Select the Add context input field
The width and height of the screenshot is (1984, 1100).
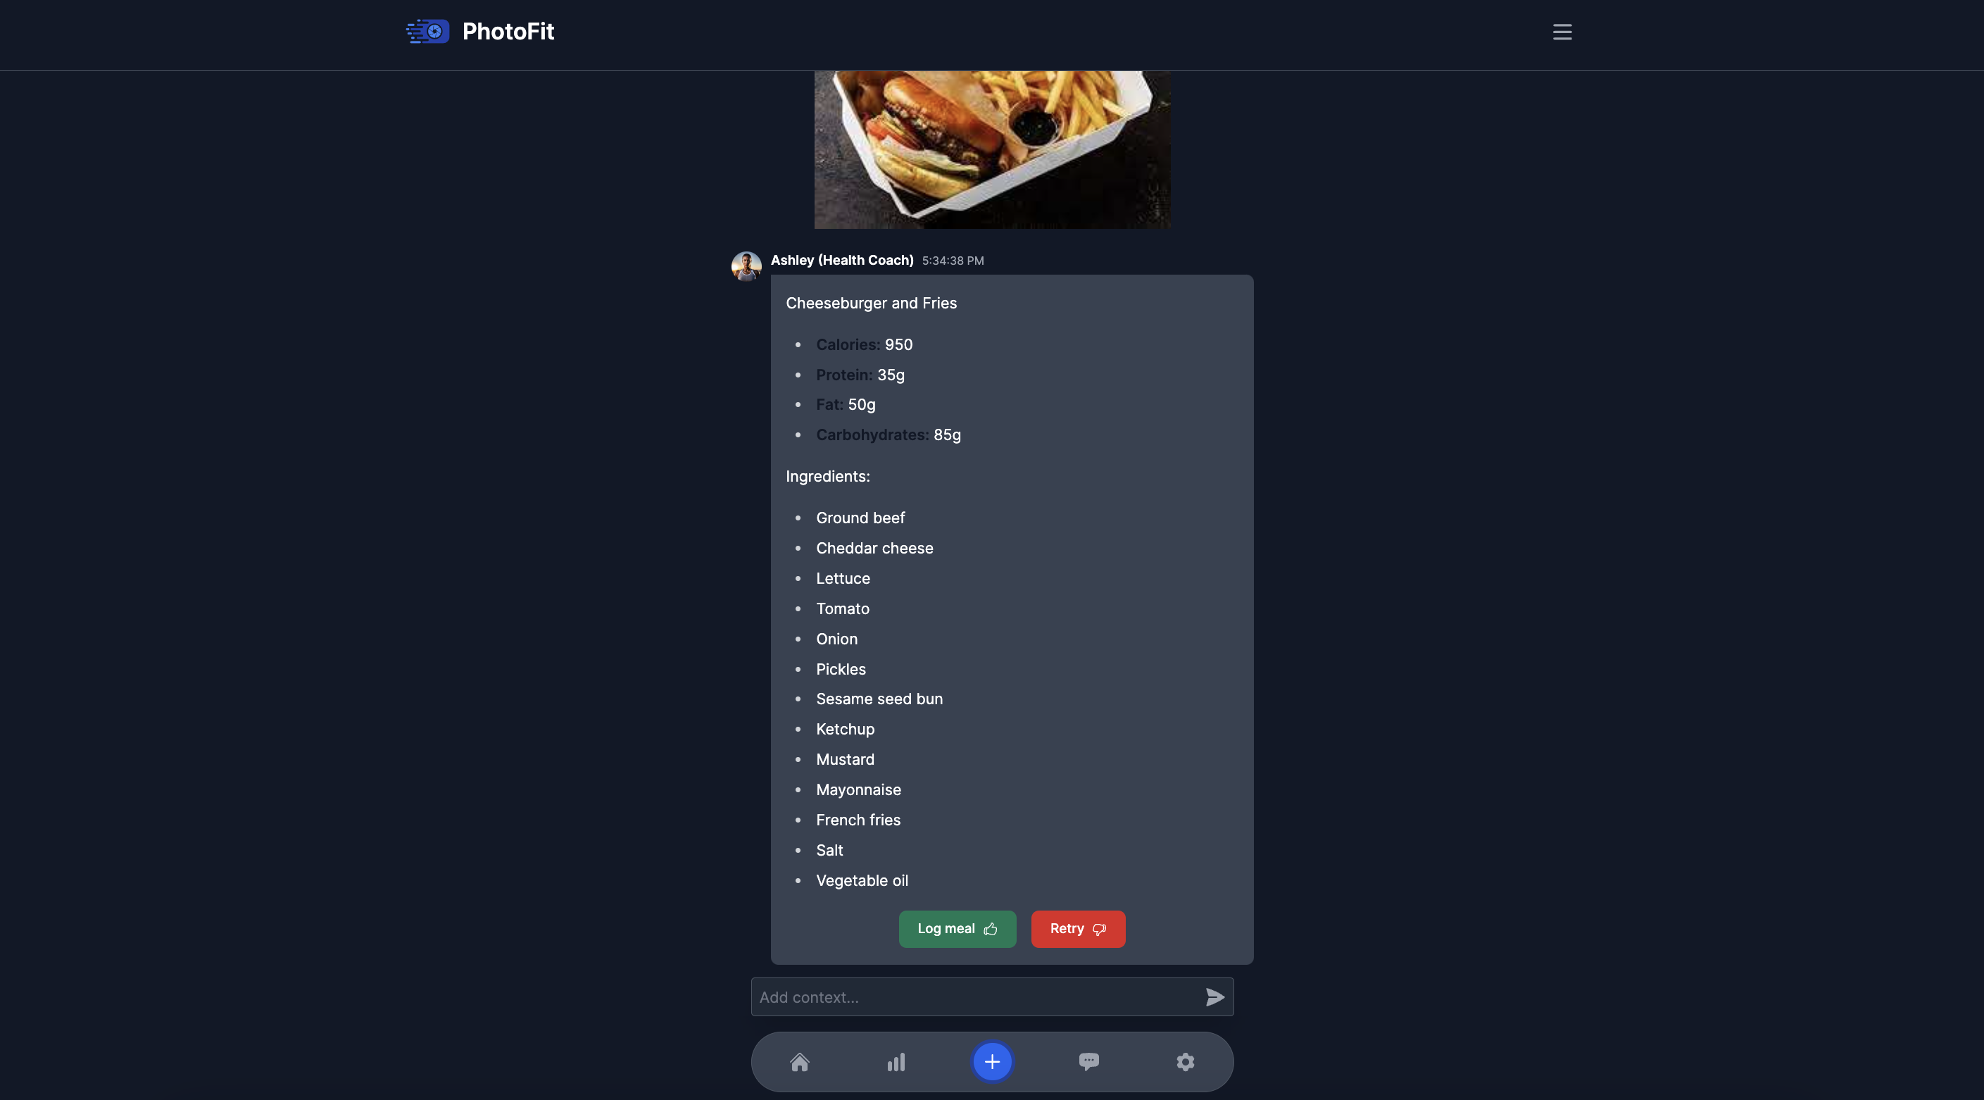[x=991, y=996]
